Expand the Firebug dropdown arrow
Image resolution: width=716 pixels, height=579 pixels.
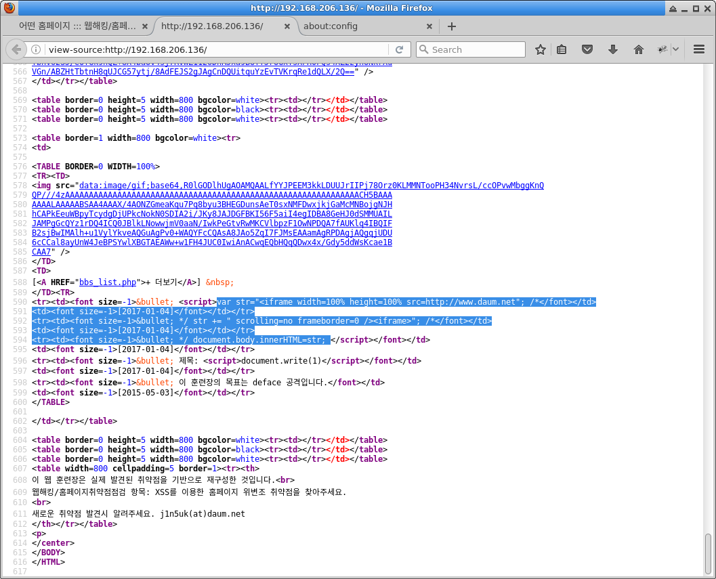click(675, 49)
